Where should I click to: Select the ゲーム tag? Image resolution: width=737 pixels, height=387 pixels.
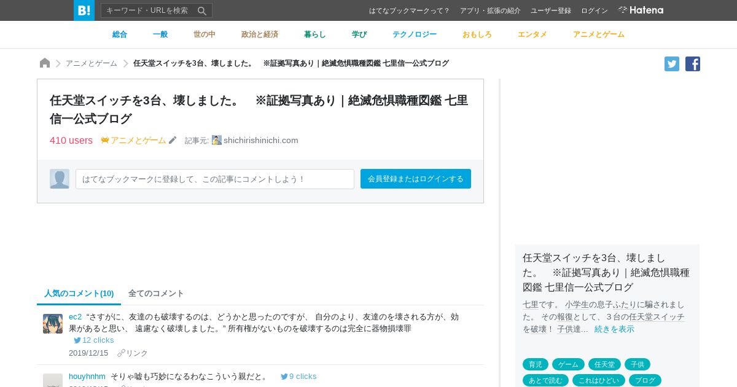[x=568, y=364]
